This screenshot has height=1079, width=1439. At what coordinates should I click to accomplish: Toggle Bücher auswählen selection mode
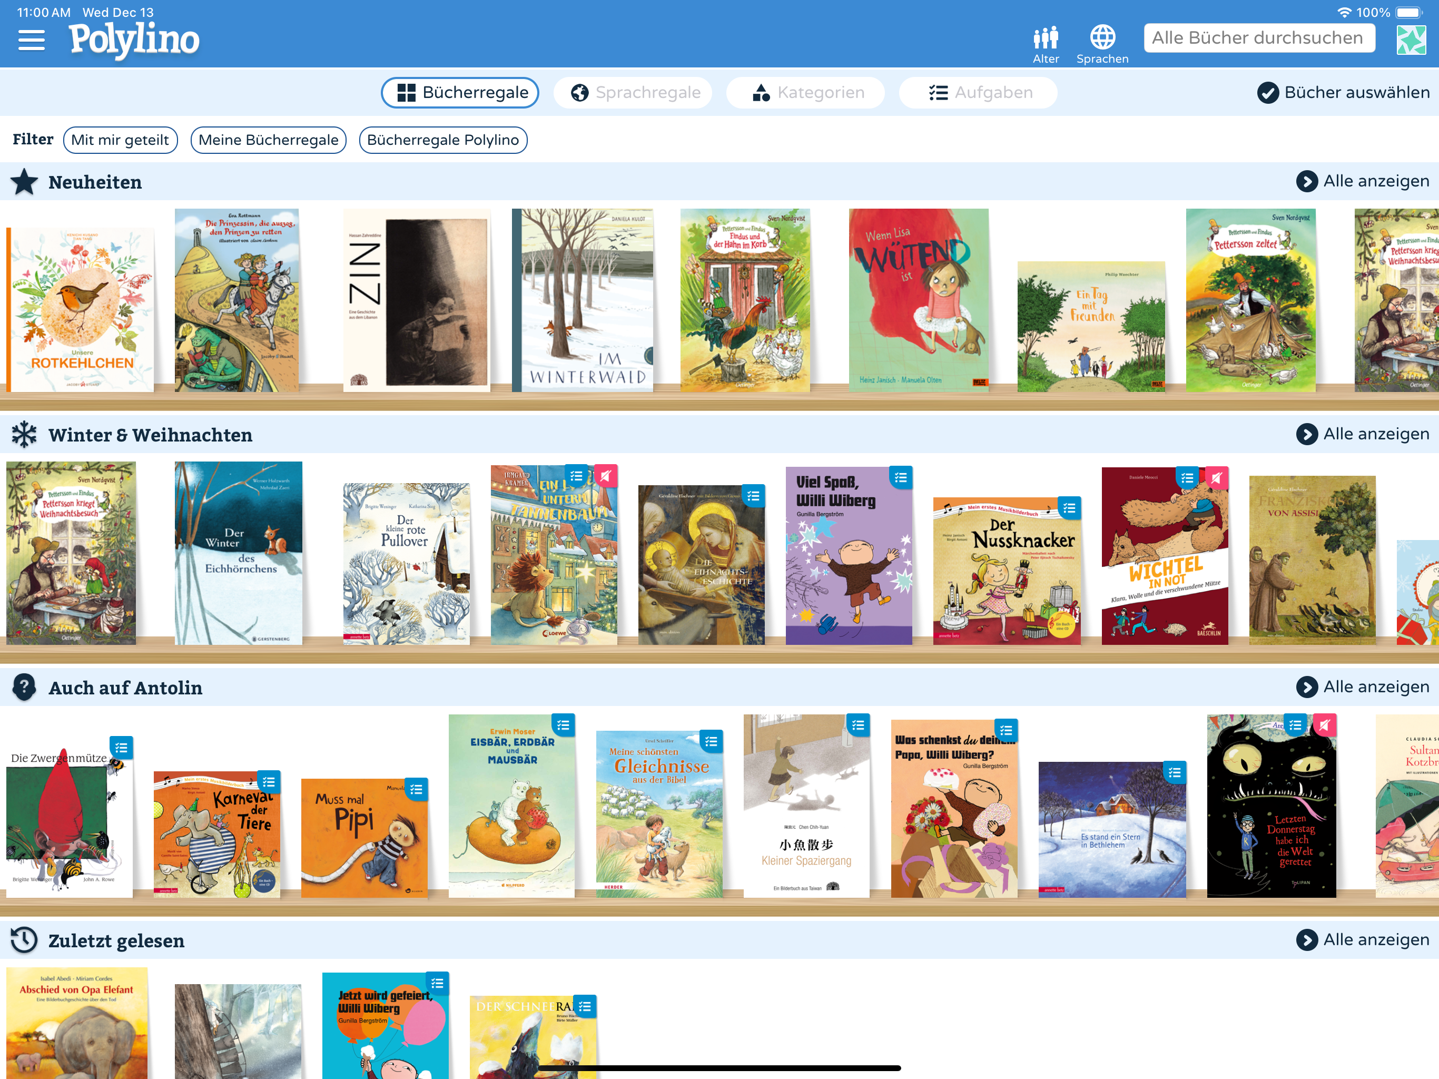[x=1343, y=92]
